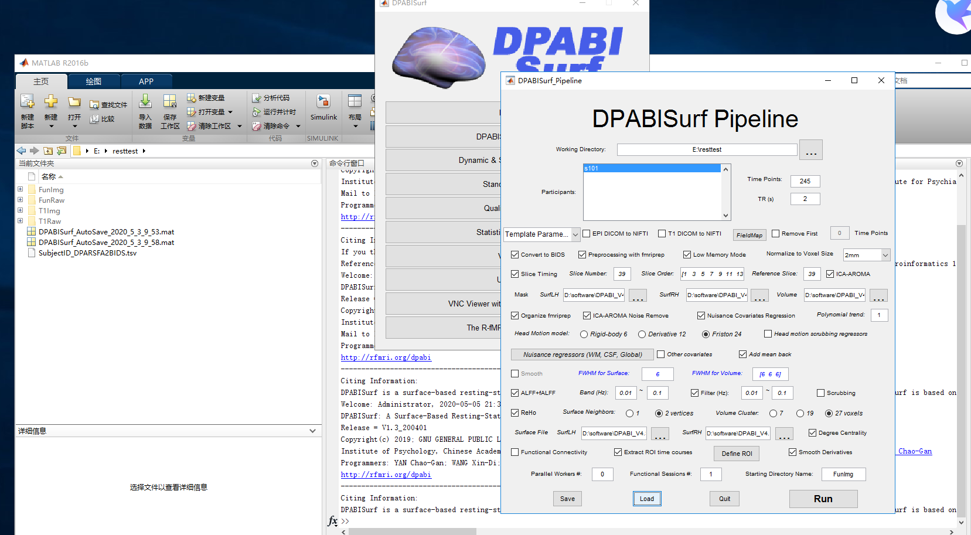
Task: Open Current Folder panel actions menu icon
Action: (x=315, y=163)
